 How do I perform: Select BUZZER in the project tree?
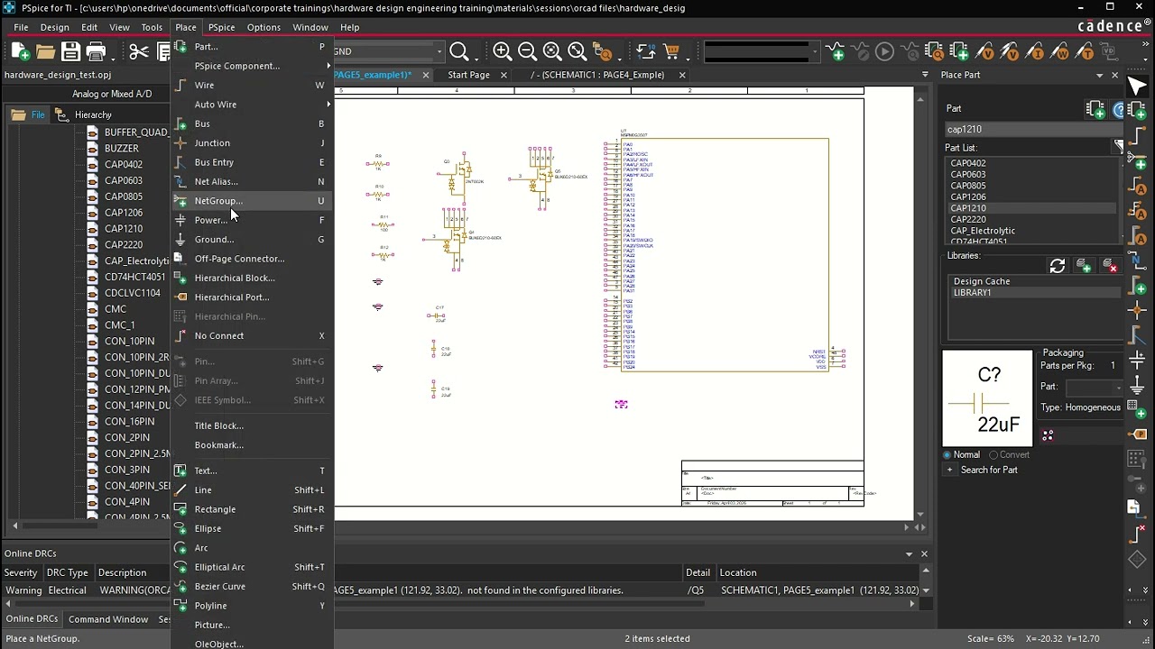(121, 148)
